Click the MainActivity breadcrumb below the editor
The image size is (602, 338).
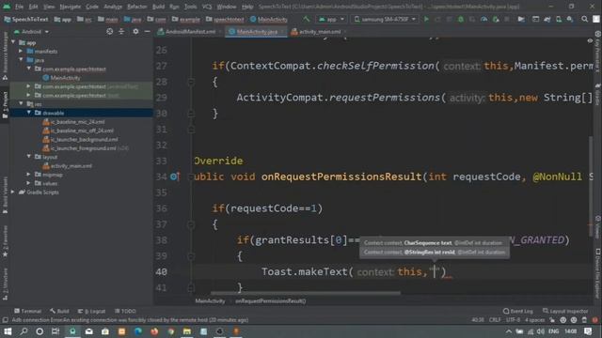tap(210, 301)
